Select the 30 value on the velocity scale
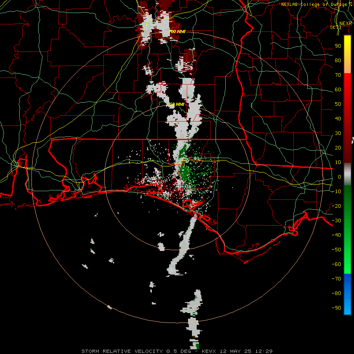354x354 pixels. [338, 133]
